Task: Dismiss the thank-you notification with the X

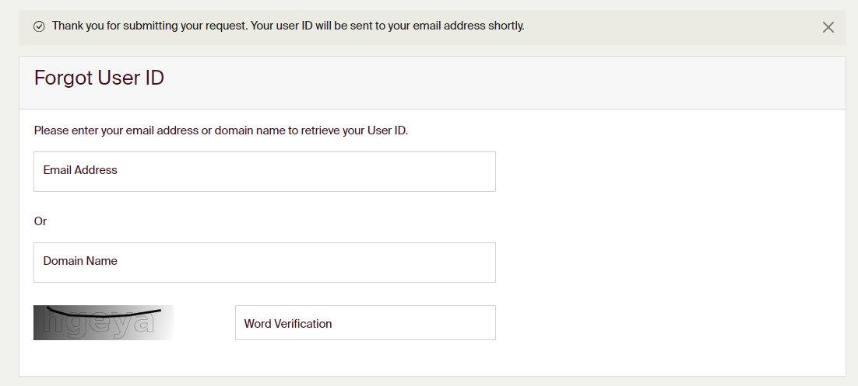Action: click(828, 27)
